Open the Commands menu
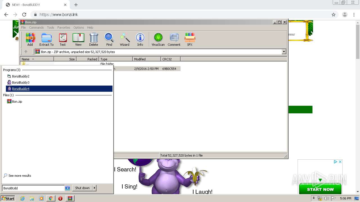 coord(36,27)
